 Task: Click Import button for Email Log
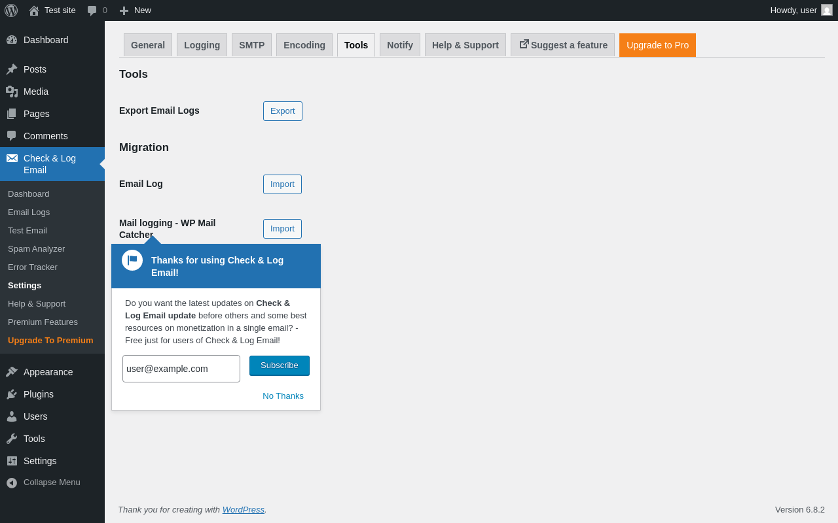282,184
